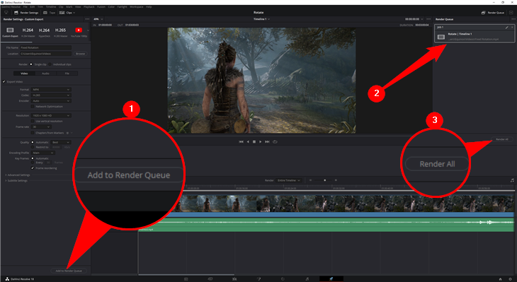The width and height of the screenshot is (517, 282).
Task: Go to the Color page icon
Action: [283, 278]
